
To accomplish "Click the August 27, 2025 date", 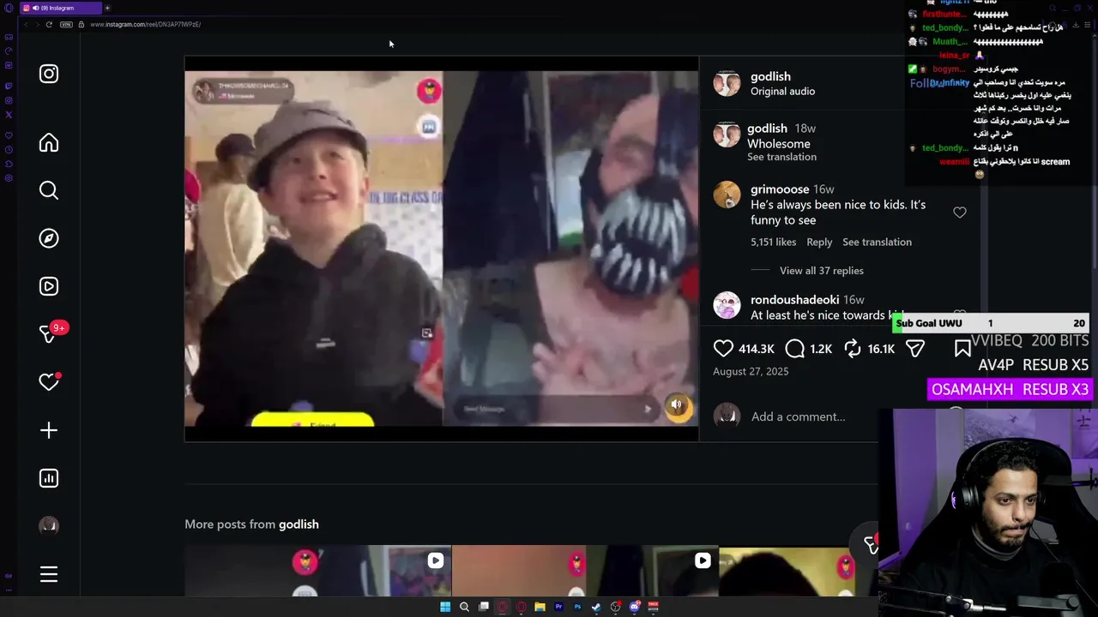I will pyautogui.click(x=751, y=371).
